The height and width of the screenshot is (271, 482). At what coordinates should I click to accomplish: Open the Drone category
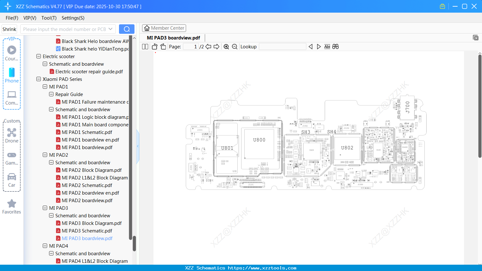(x=12, y=135)
